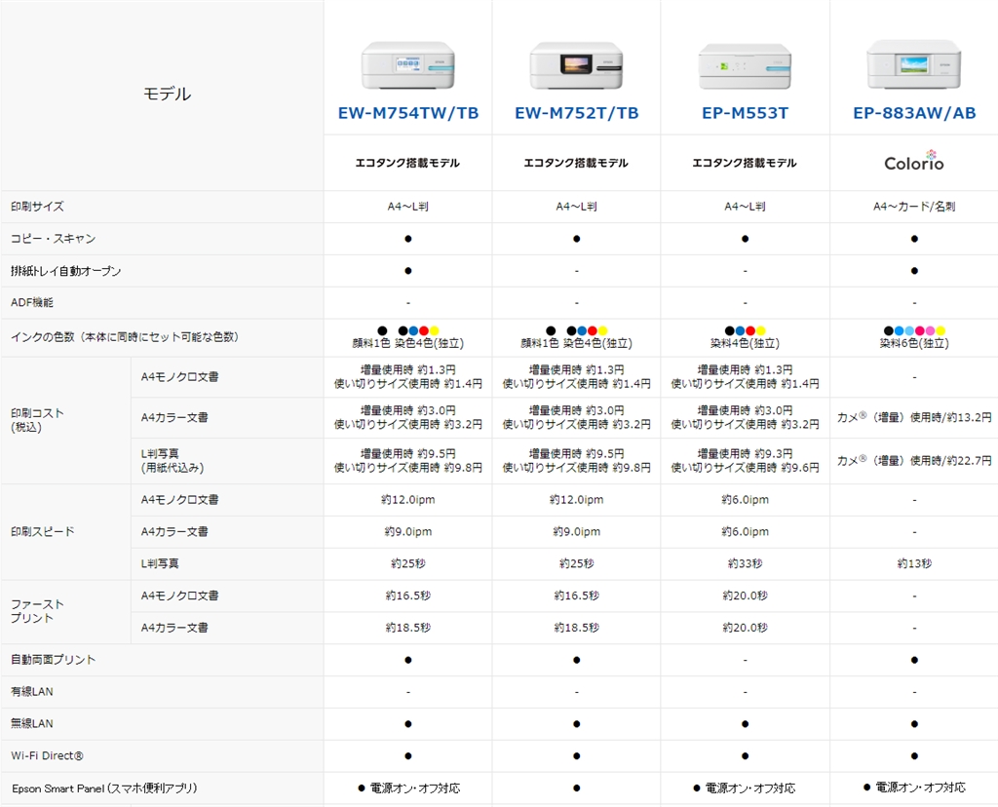Click the ファーストプリント row label
This screenshot has height=807, width=998.
(x=38, y=611)
